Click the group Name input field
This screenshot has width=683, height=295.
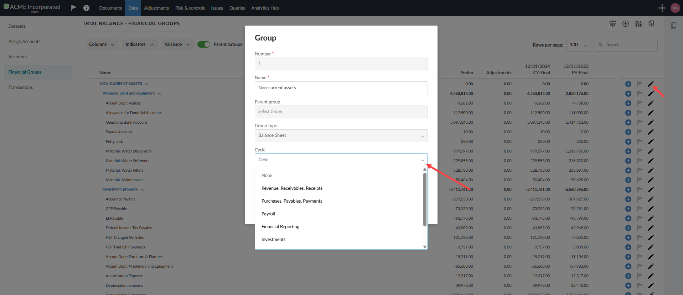(x=341, y=88)
